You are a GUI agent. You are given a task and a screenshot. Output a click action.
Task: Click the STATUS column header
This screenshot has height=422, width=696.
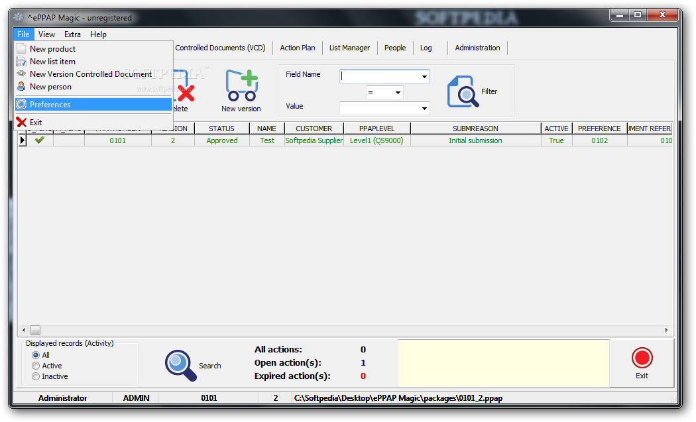(221, 129)
